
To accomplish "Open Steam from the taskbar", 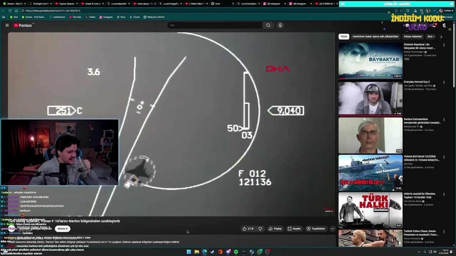I will click(x=212, y=252).
